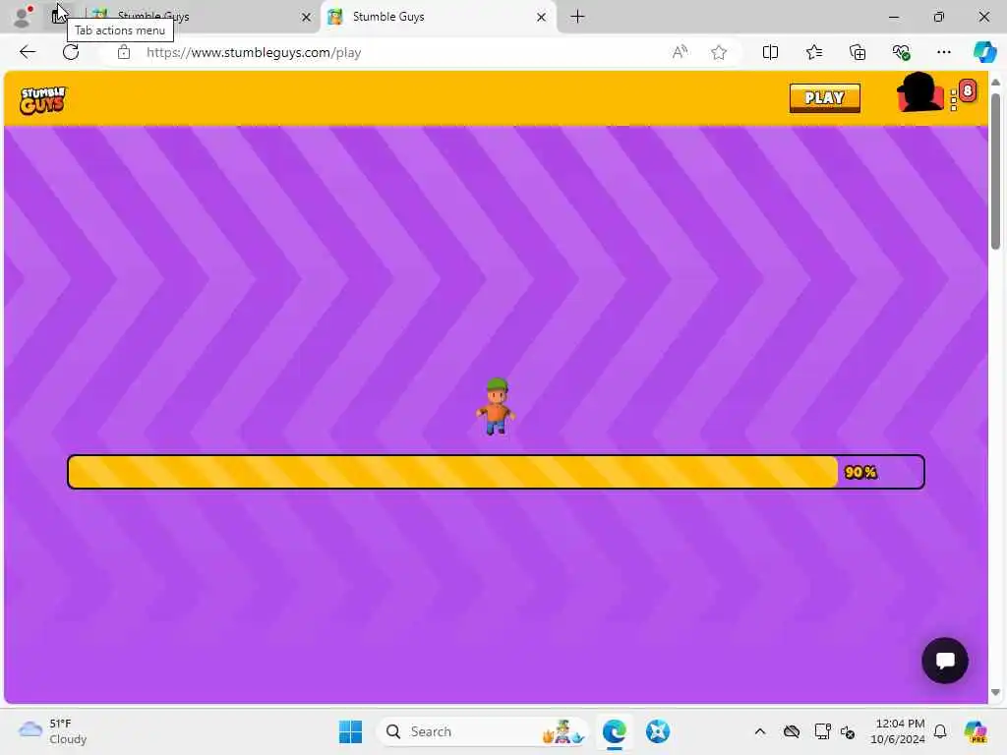Click the Stumble Guys logo

(x=43, y=99)
